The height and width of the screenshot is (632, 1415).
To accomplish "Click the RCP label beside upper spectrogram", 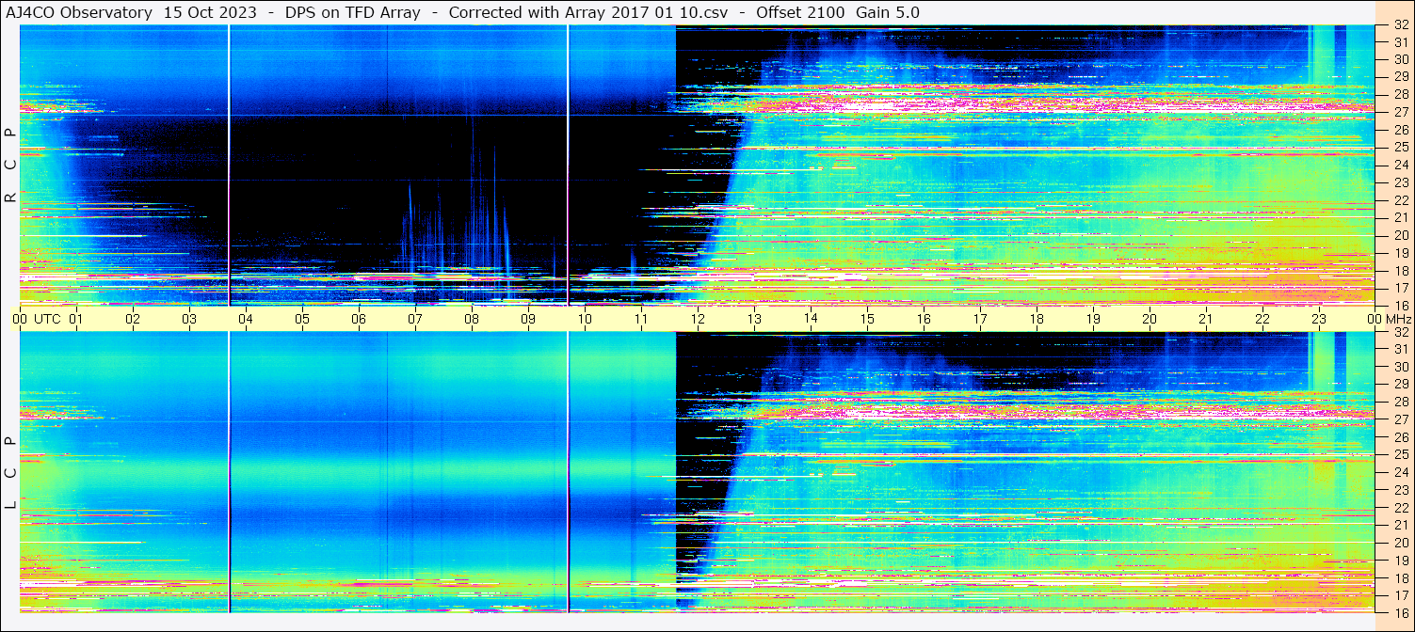I will pos(10,166).
